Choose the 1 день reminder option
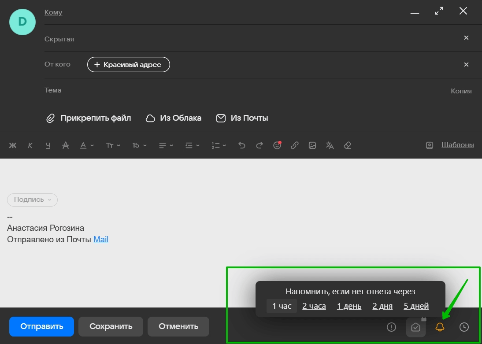The height and width of the screenshot is (344, 482). pos(349,306)
